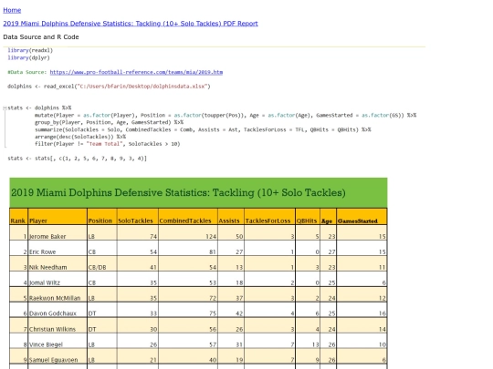
Task: Click the stats column reorder code line
Action: point(77,159)
